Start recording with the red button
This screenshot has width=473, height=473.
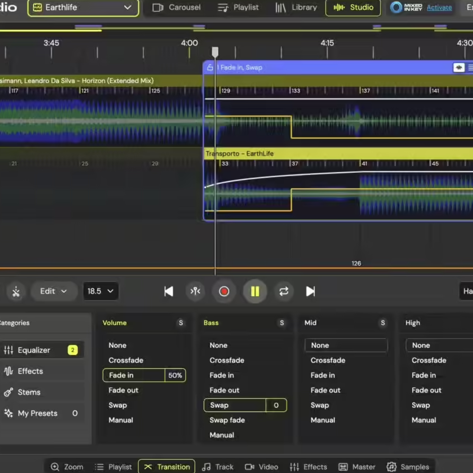[224, 291]
